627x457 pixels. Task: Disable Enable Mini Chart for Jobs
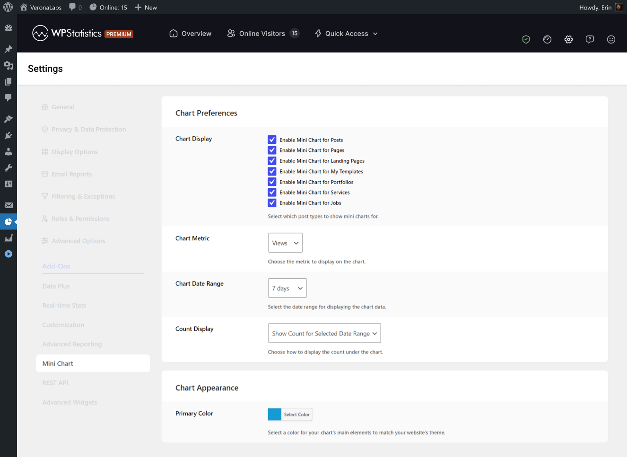tap(272, 203)
